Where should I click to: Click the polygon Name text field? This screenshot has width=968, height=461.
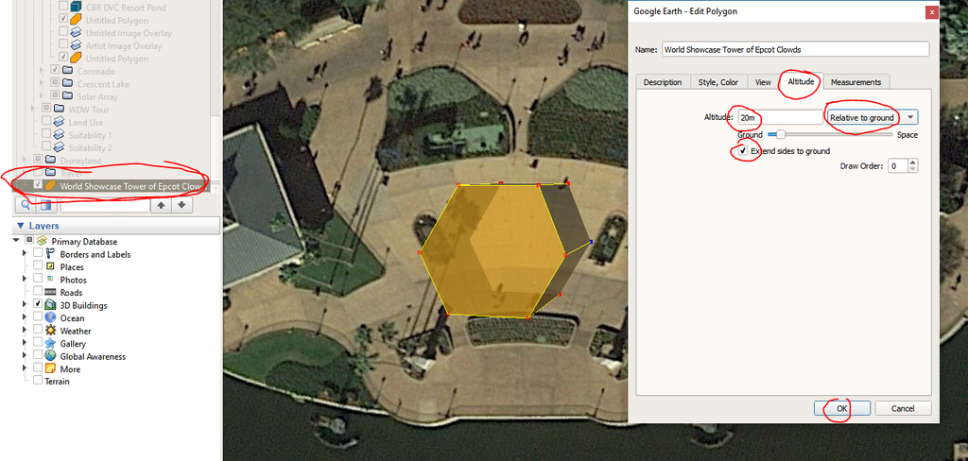tap(795, 49)
